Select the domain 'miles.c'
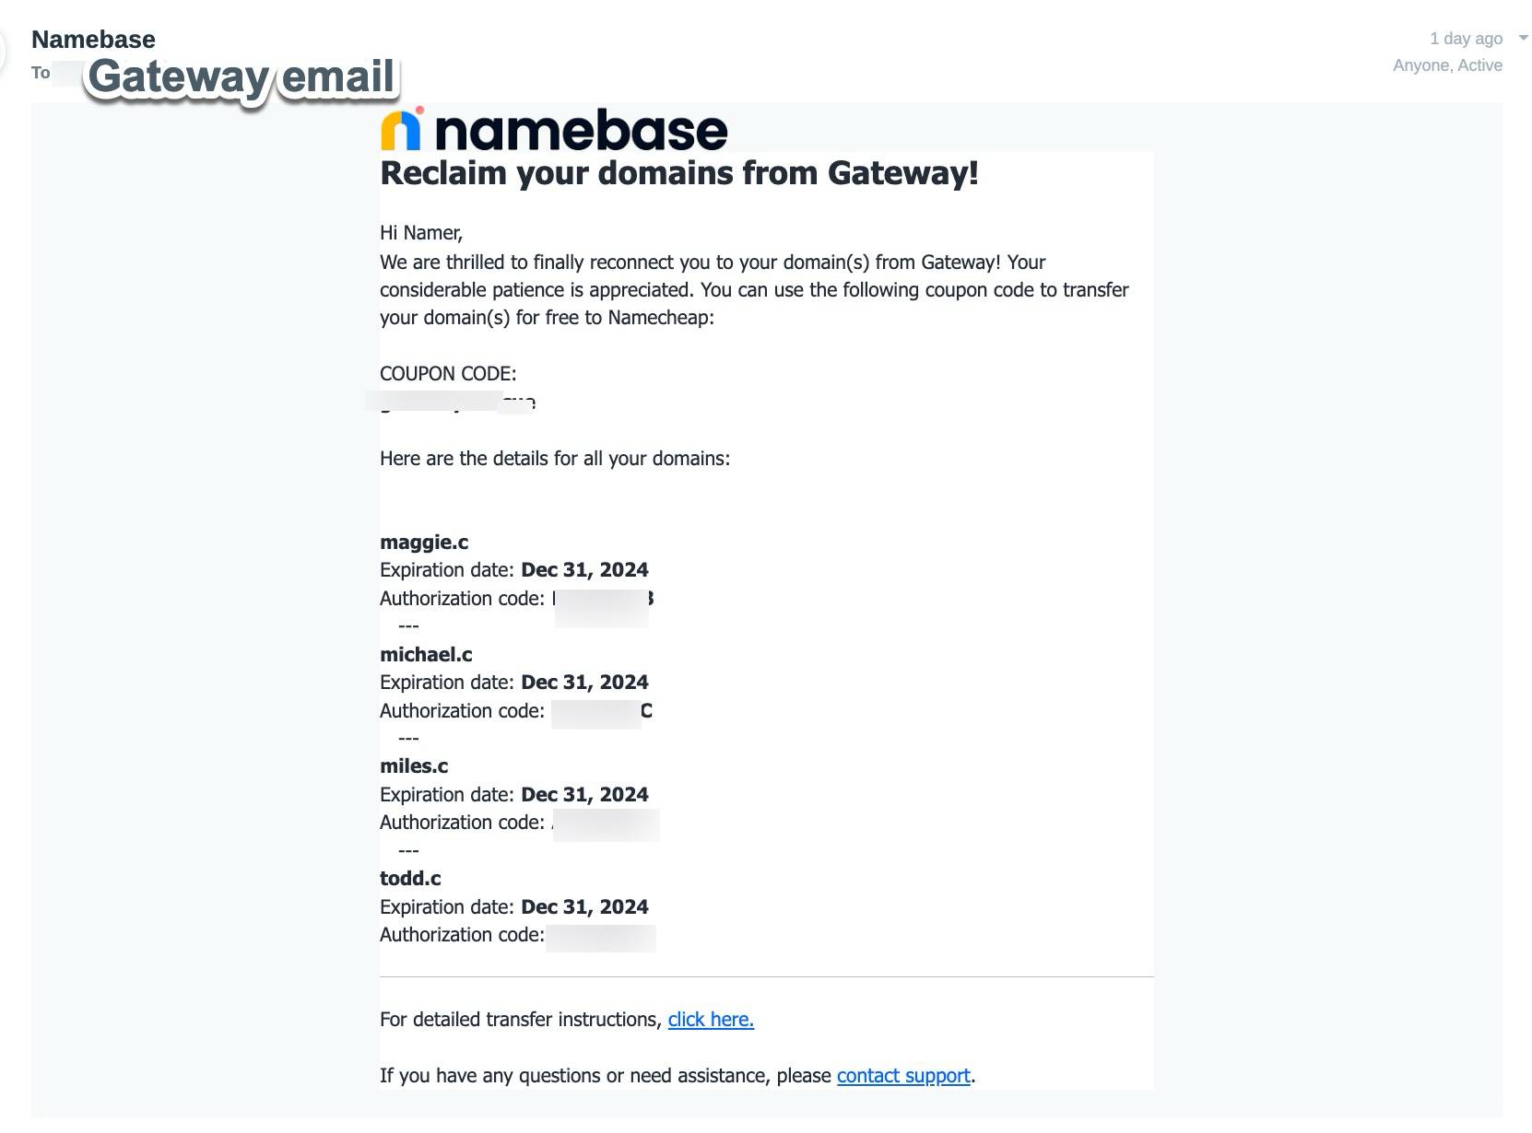 point(414,766)
